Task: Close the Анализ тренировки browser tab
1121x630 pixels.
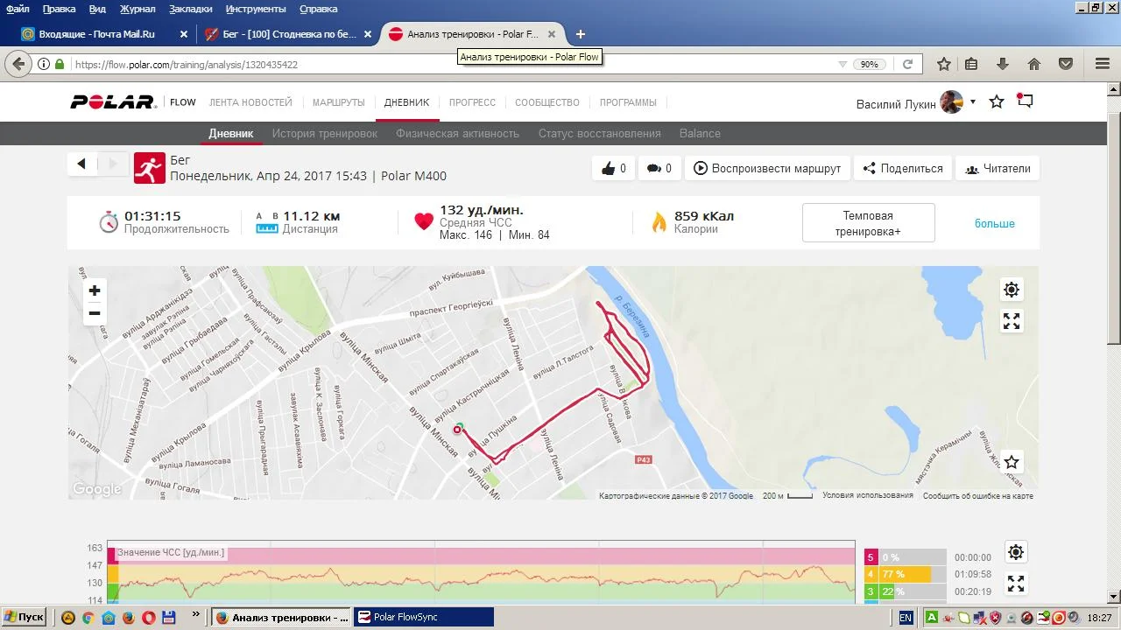Action: (x=552, y=34)
